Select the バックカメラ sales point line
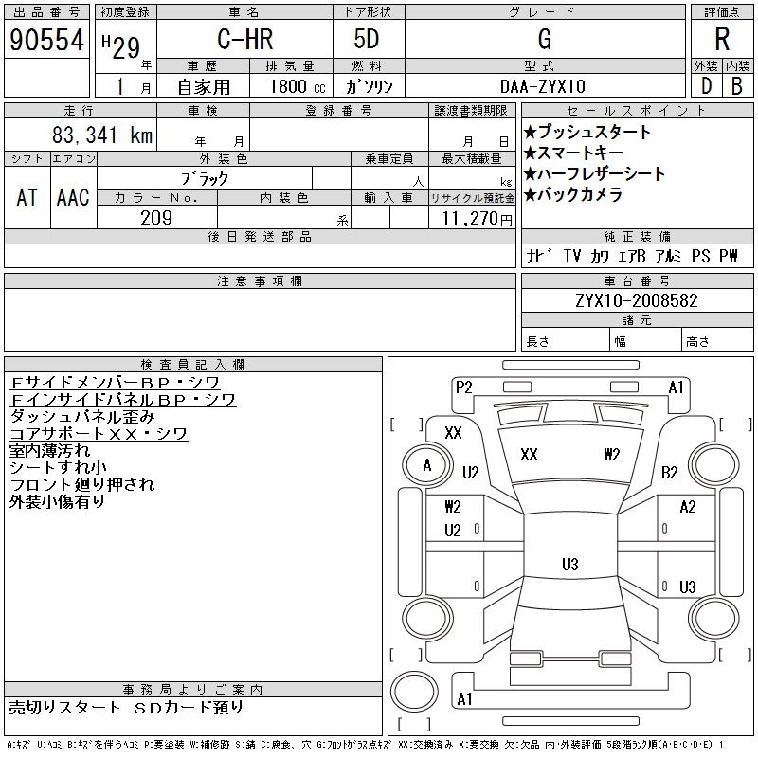The image size is (758, 758). click(572, 194)
